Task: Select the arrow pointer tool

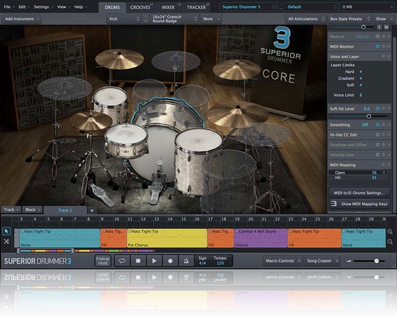Action: [x=6, y=231]
